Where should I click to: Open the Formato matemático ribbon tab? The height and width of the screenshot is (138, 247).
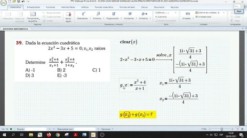tap(104, 7)
